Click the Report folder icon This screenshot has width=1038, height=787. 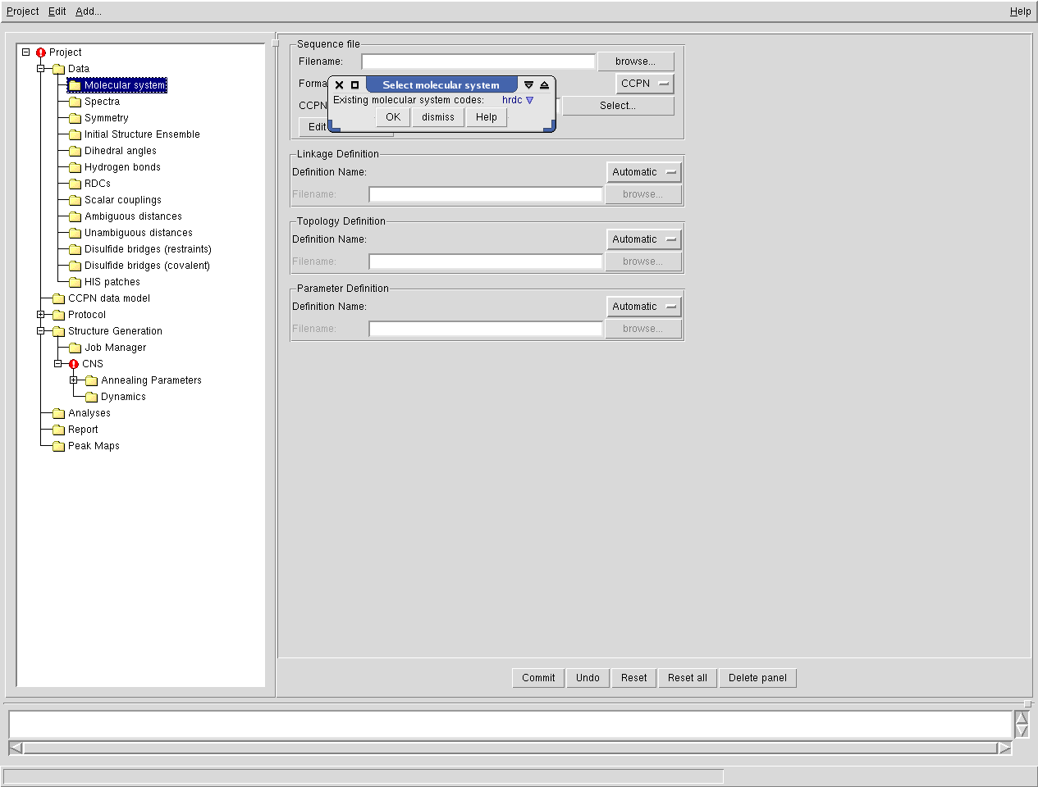58,430
